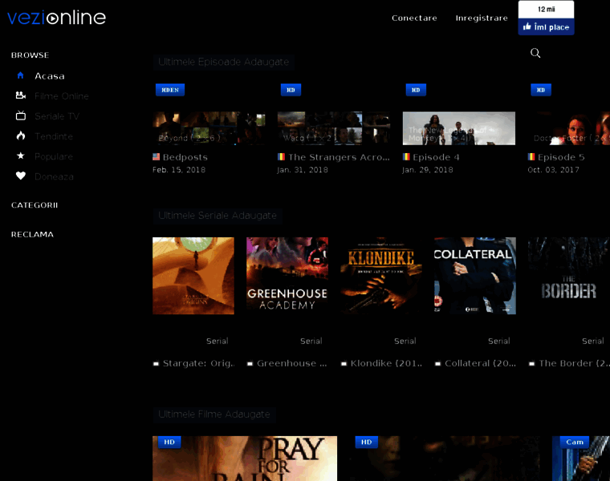This screenshot has height=481, width=610.
Task: Click the heart icon for Doneaza
Action: coord(21,176)
